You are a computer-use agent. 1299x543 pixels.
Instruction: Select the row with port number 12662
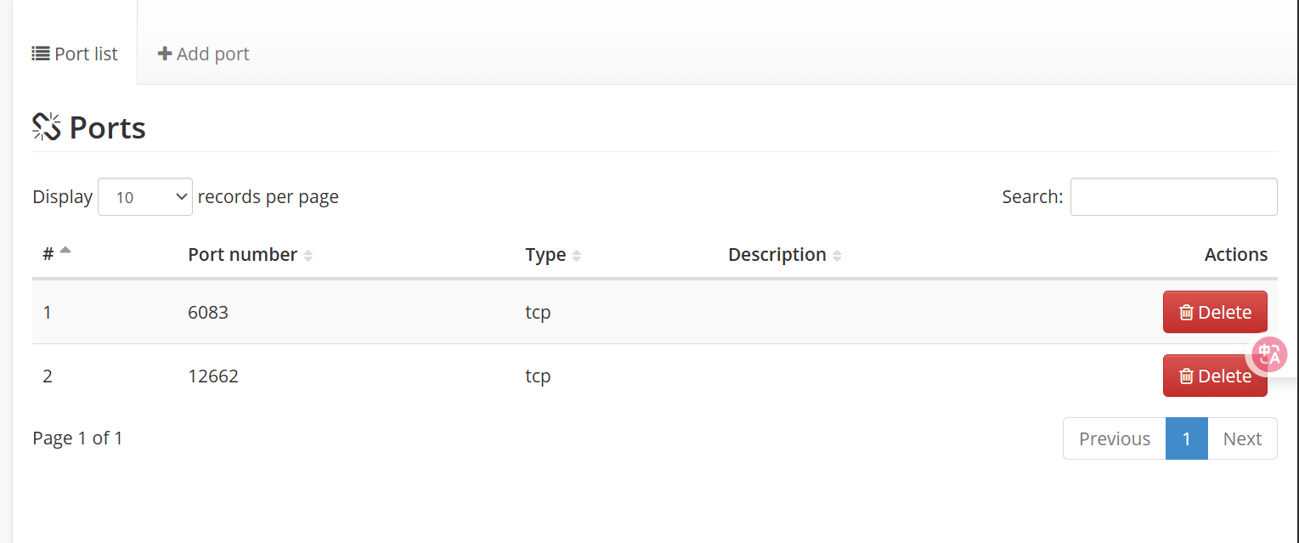point(654,376)
